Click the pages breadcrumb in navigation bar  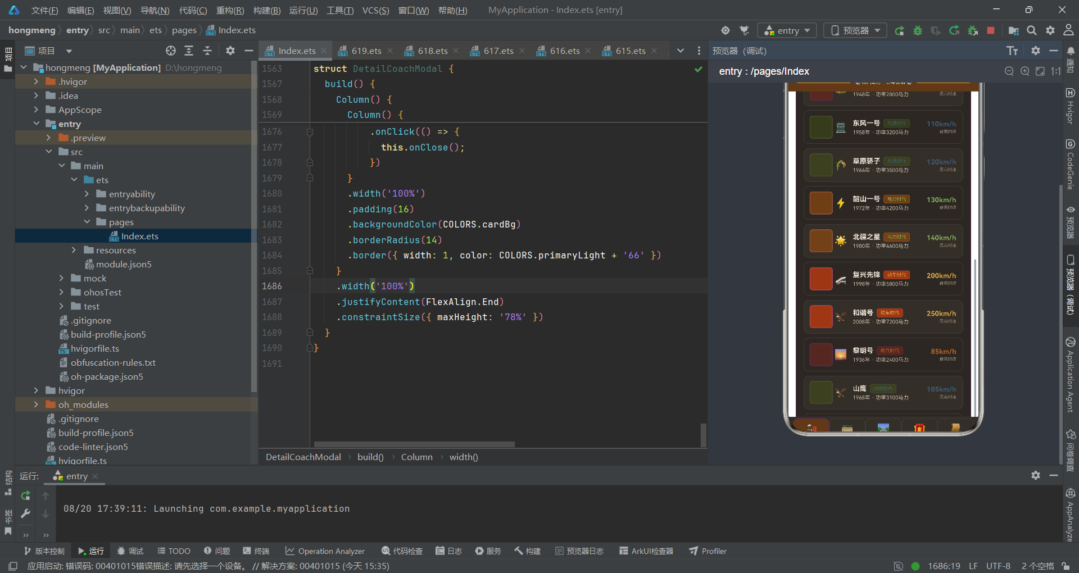[184, 30]
